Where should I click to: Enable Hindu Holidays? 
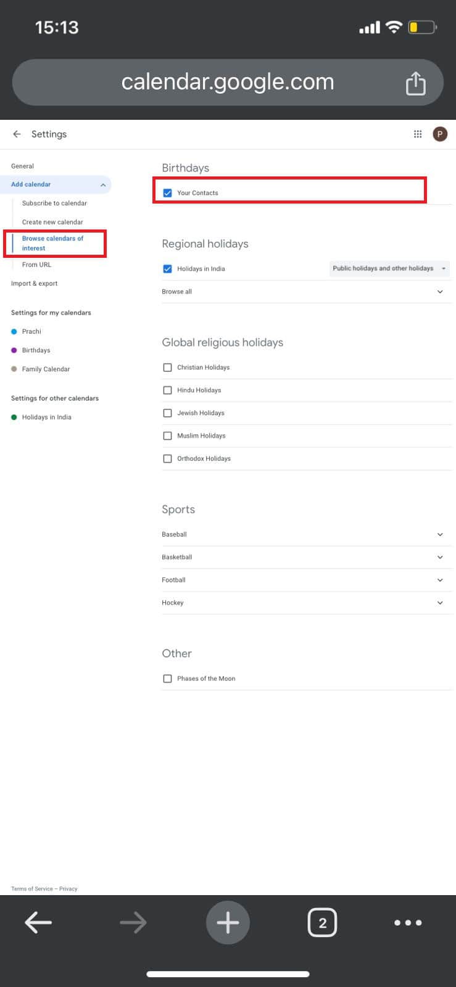[167, 390]
